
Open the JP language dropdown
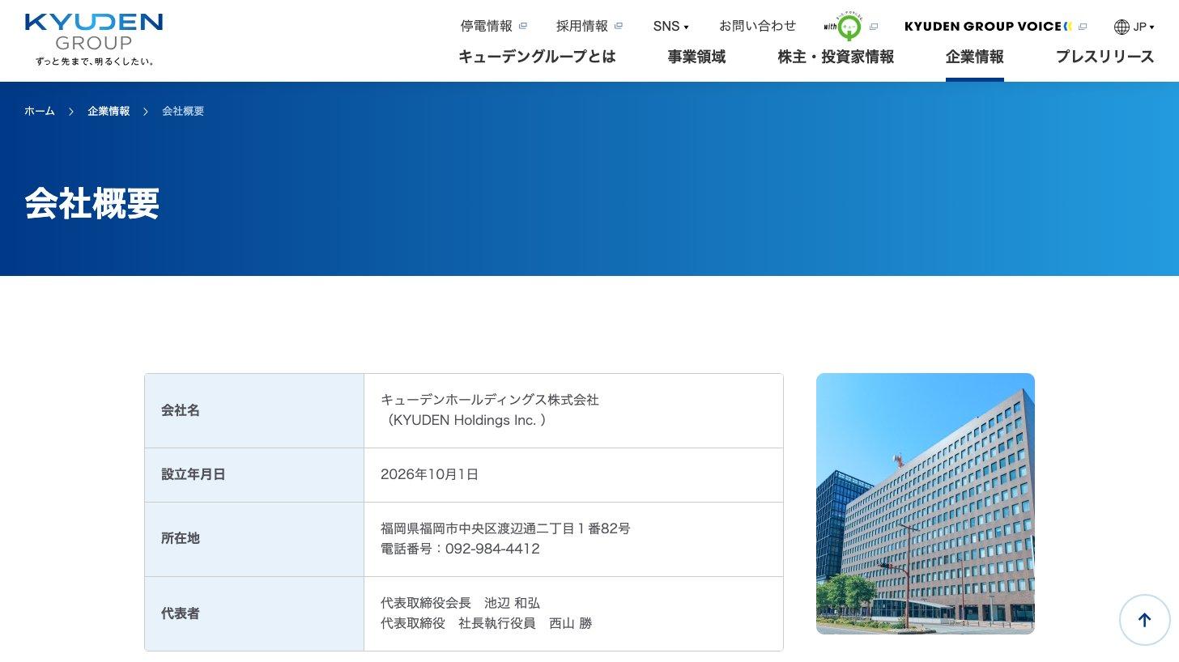[x=1143, y=27]
